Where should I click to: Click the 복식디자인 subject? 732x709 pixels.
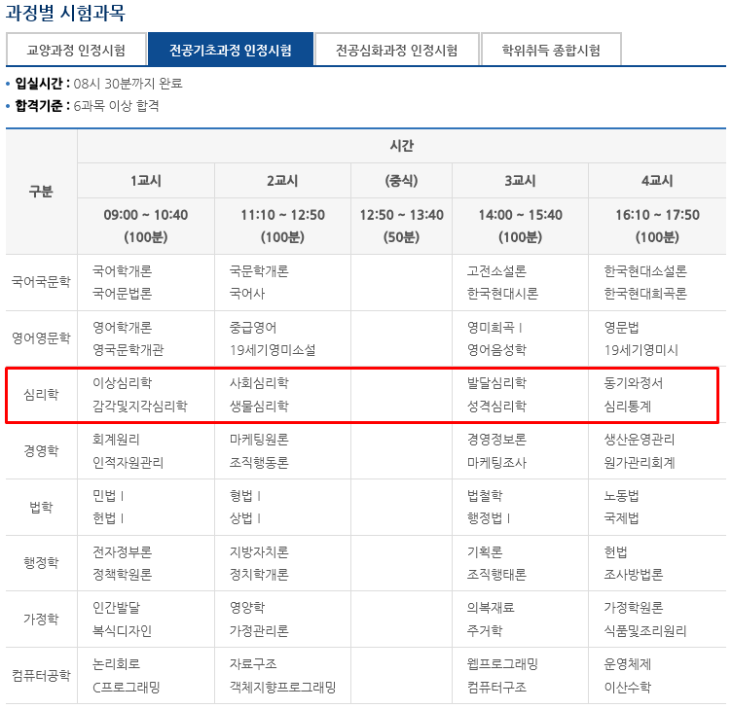(x=122, y=631)
